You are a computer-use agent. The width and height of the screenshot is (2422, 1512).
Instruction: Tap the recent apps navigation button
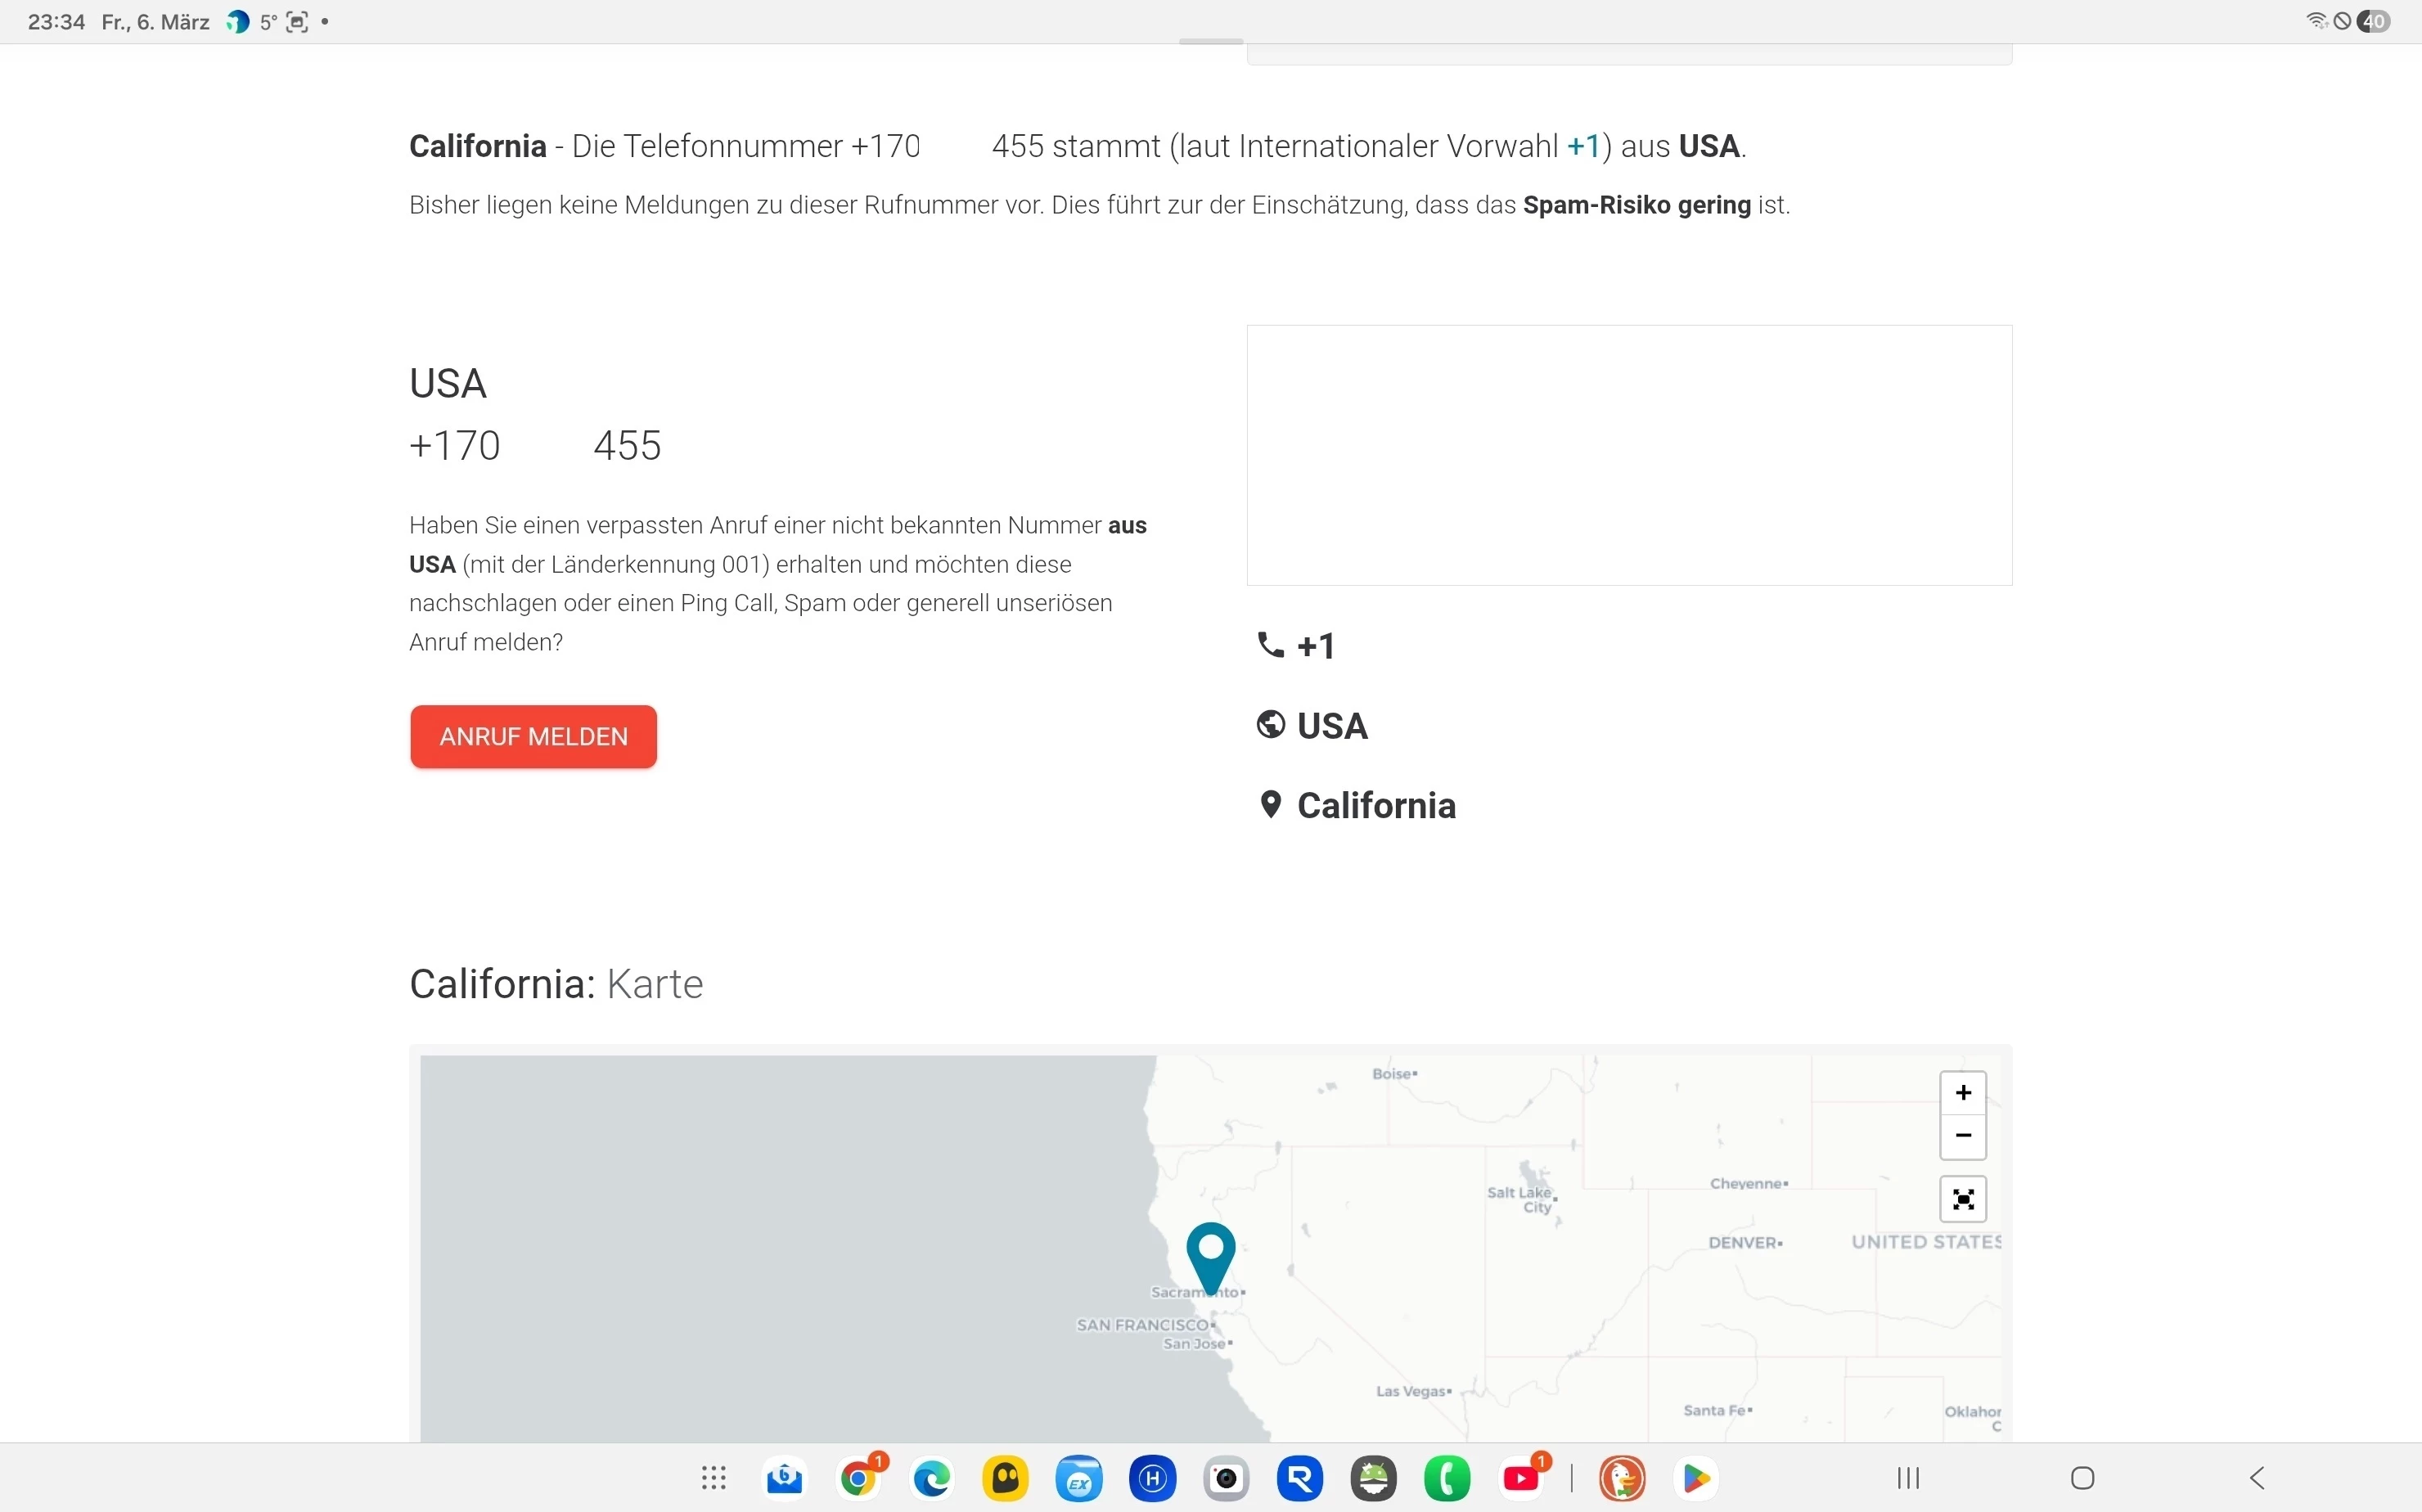coord(1908,1478)
